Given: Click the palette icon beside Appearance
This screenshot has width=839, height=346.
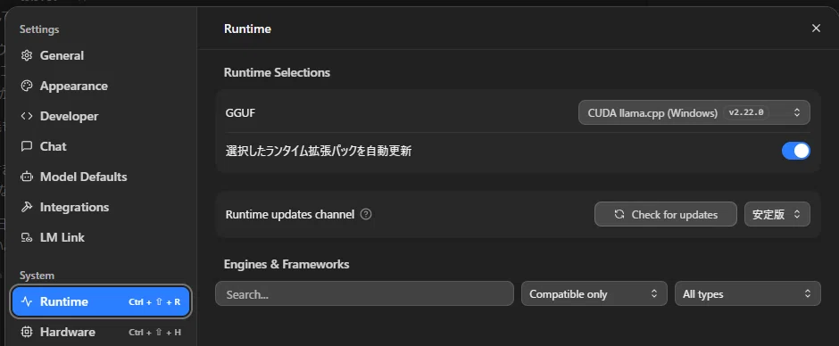Looking at the screenshot, I should click(26, 86).
